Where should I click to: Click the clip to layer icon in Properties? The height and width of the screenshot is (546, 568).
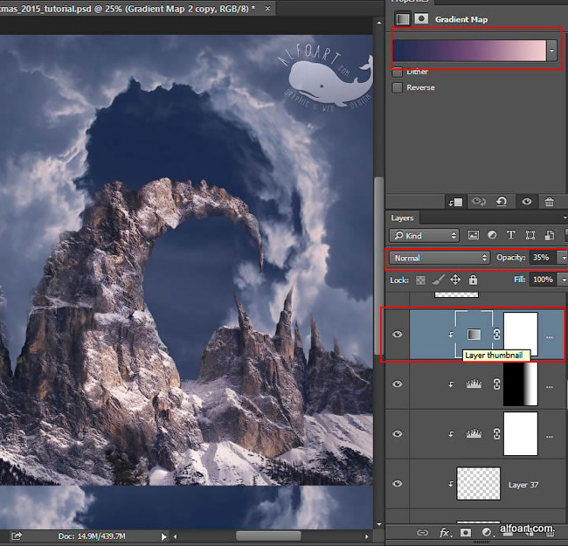(x=454, y=201)
